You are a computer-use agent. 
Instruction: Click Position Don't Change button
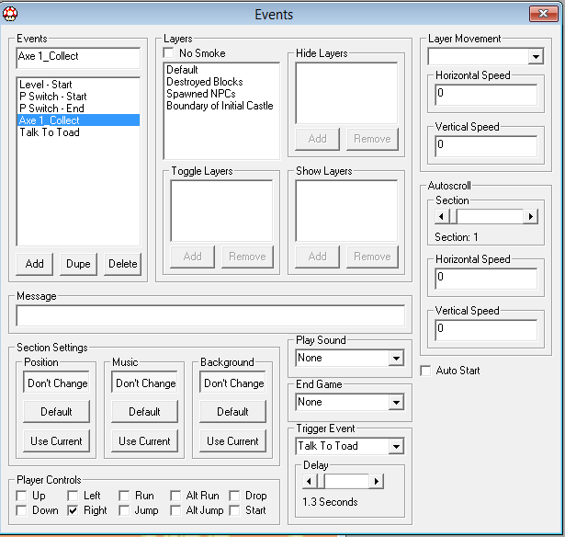pos(57,383)
